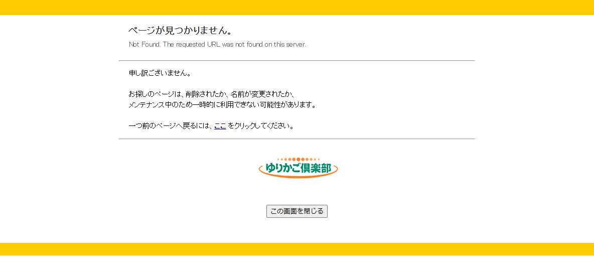
Task: Click the divider line above the logo
Action: (296, 139)
